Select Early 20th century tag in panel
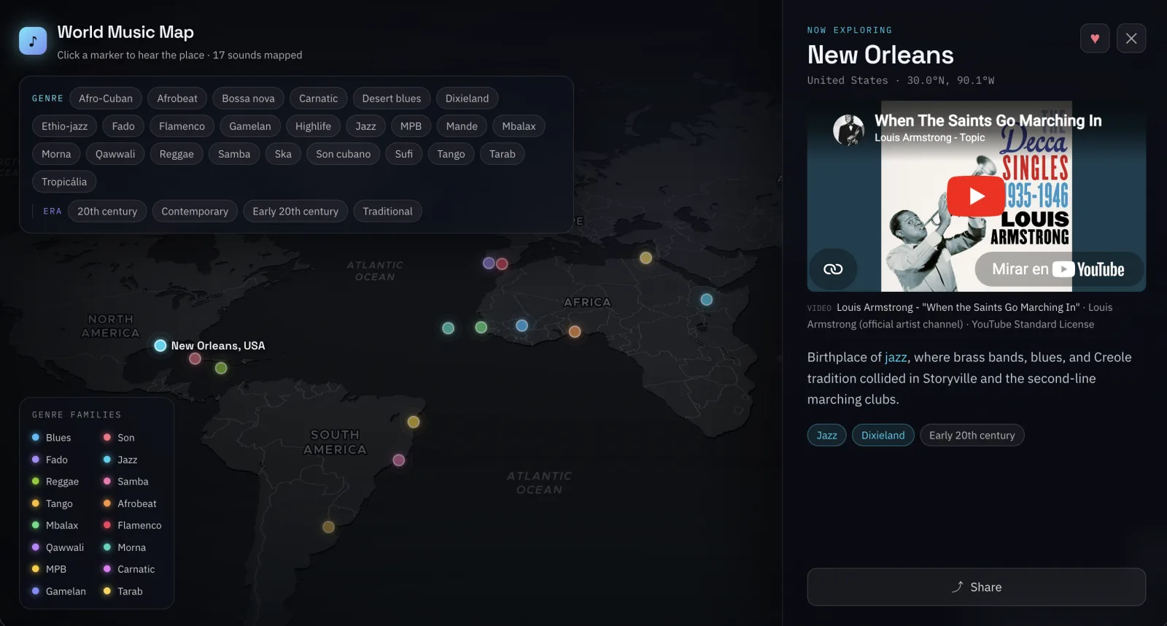 (972, 435)
